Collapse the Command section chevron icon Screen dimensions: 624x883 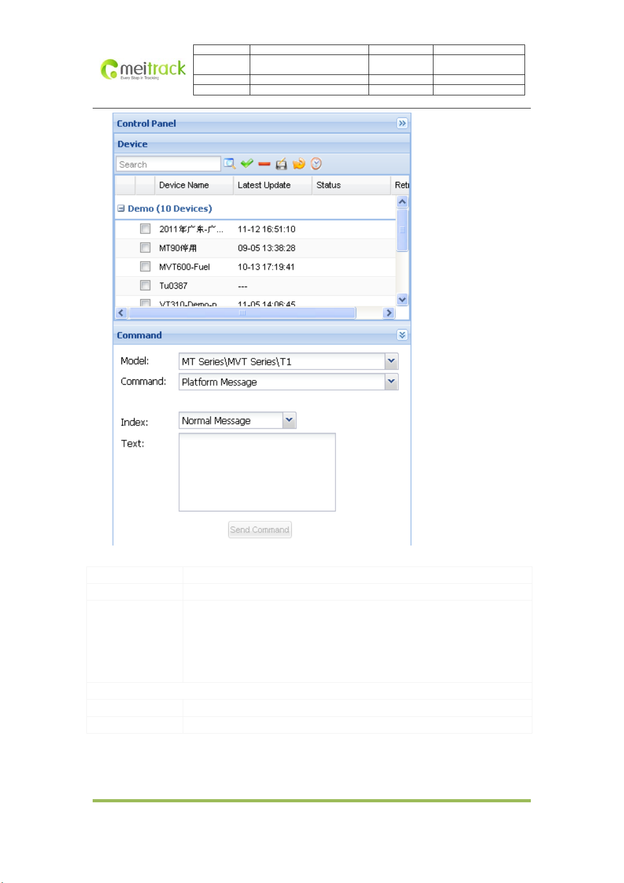[x=402, y=335]
